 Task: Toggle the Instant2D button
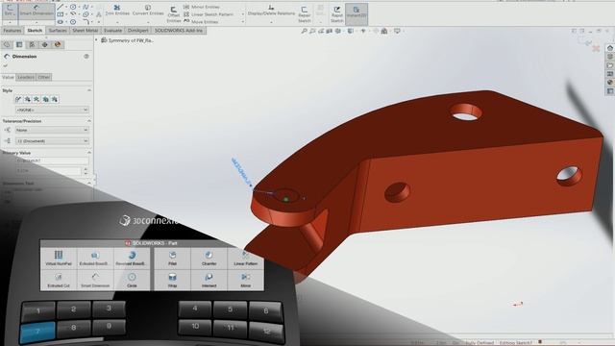(357, 13)
